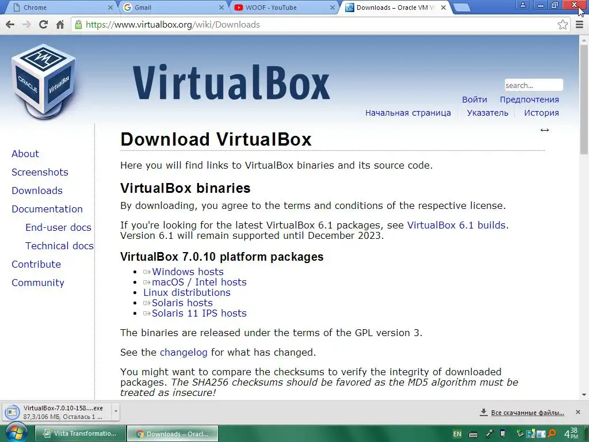Close the downloads bar
This screenshot has width=589, height=442.
pos(578,412)
